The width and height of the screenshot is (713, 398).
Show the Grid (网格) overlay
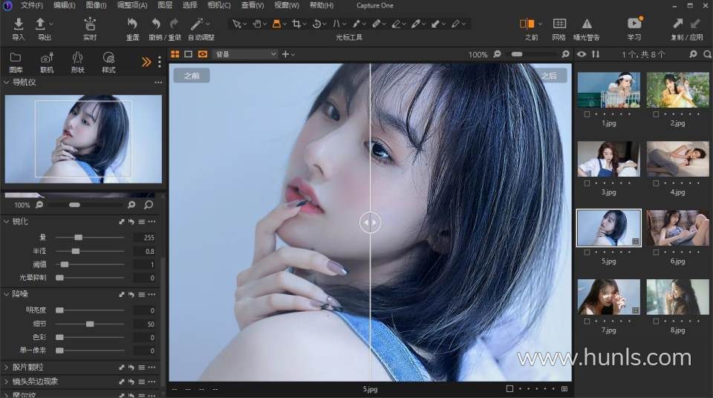click(x=559, y=24)
